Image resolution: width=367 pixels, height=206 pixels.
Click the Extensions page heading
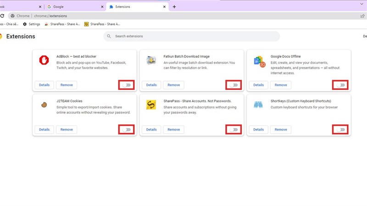tap(21, 37)
